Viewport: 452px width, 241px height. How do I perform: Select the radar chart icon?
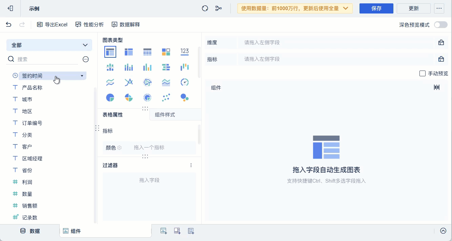[x=147, y=82]
